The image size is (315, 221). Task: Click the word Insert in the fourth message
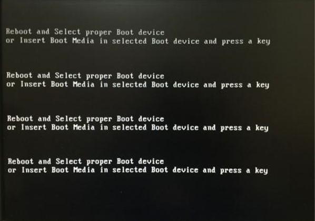(x=34, y=170)
